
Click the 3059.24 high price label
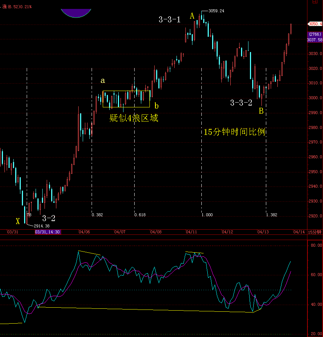216,11
